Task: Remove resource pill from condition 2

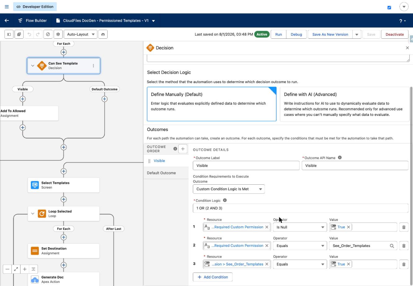Action: [x=267, y=246]
